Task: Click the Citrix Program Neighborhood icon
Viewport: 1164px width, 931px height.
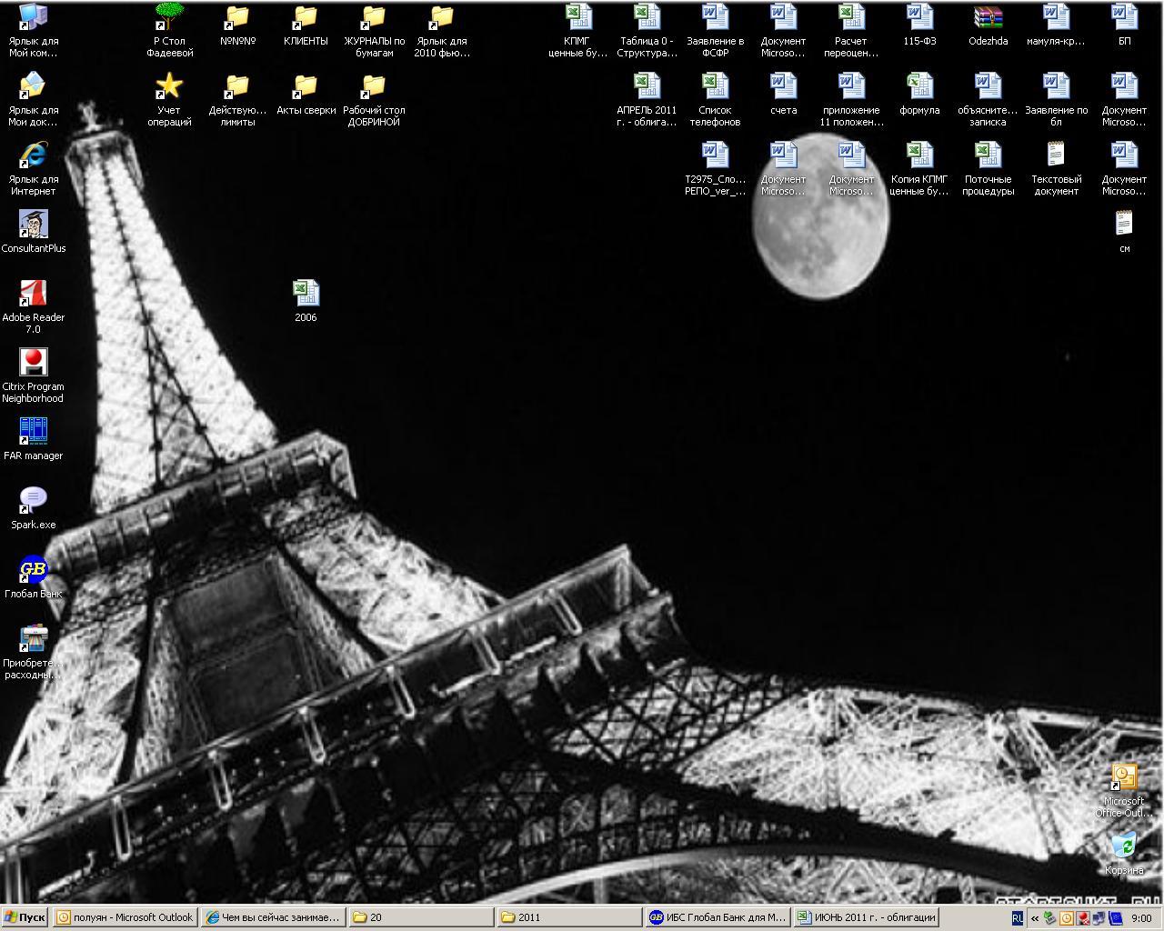Action: 33,363
